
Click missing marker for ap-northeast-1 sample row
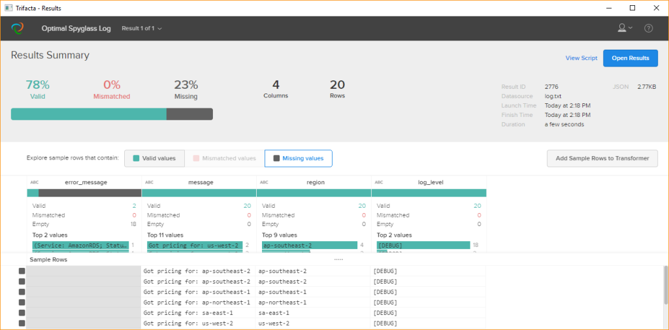[x=22, y=303]
